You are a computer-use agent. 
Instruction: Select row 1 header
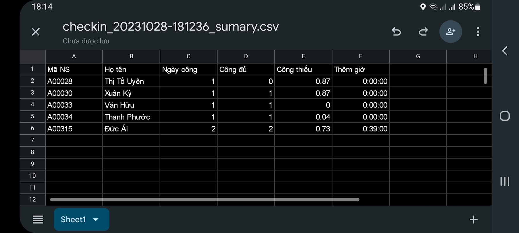pyautogui.click(x=32, y=69)
